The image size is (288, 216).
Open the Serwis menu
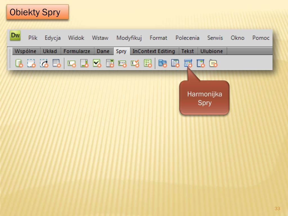[x=215, y=38]
